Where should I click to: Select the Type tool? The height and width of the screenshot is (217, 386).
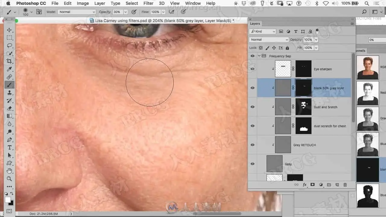click(9, 147)
